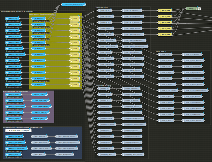Image resolution: width=212 pixels, height=162 pixels.
Task: Click the Harmony Netflix node's icon
Action: point(7,95)
